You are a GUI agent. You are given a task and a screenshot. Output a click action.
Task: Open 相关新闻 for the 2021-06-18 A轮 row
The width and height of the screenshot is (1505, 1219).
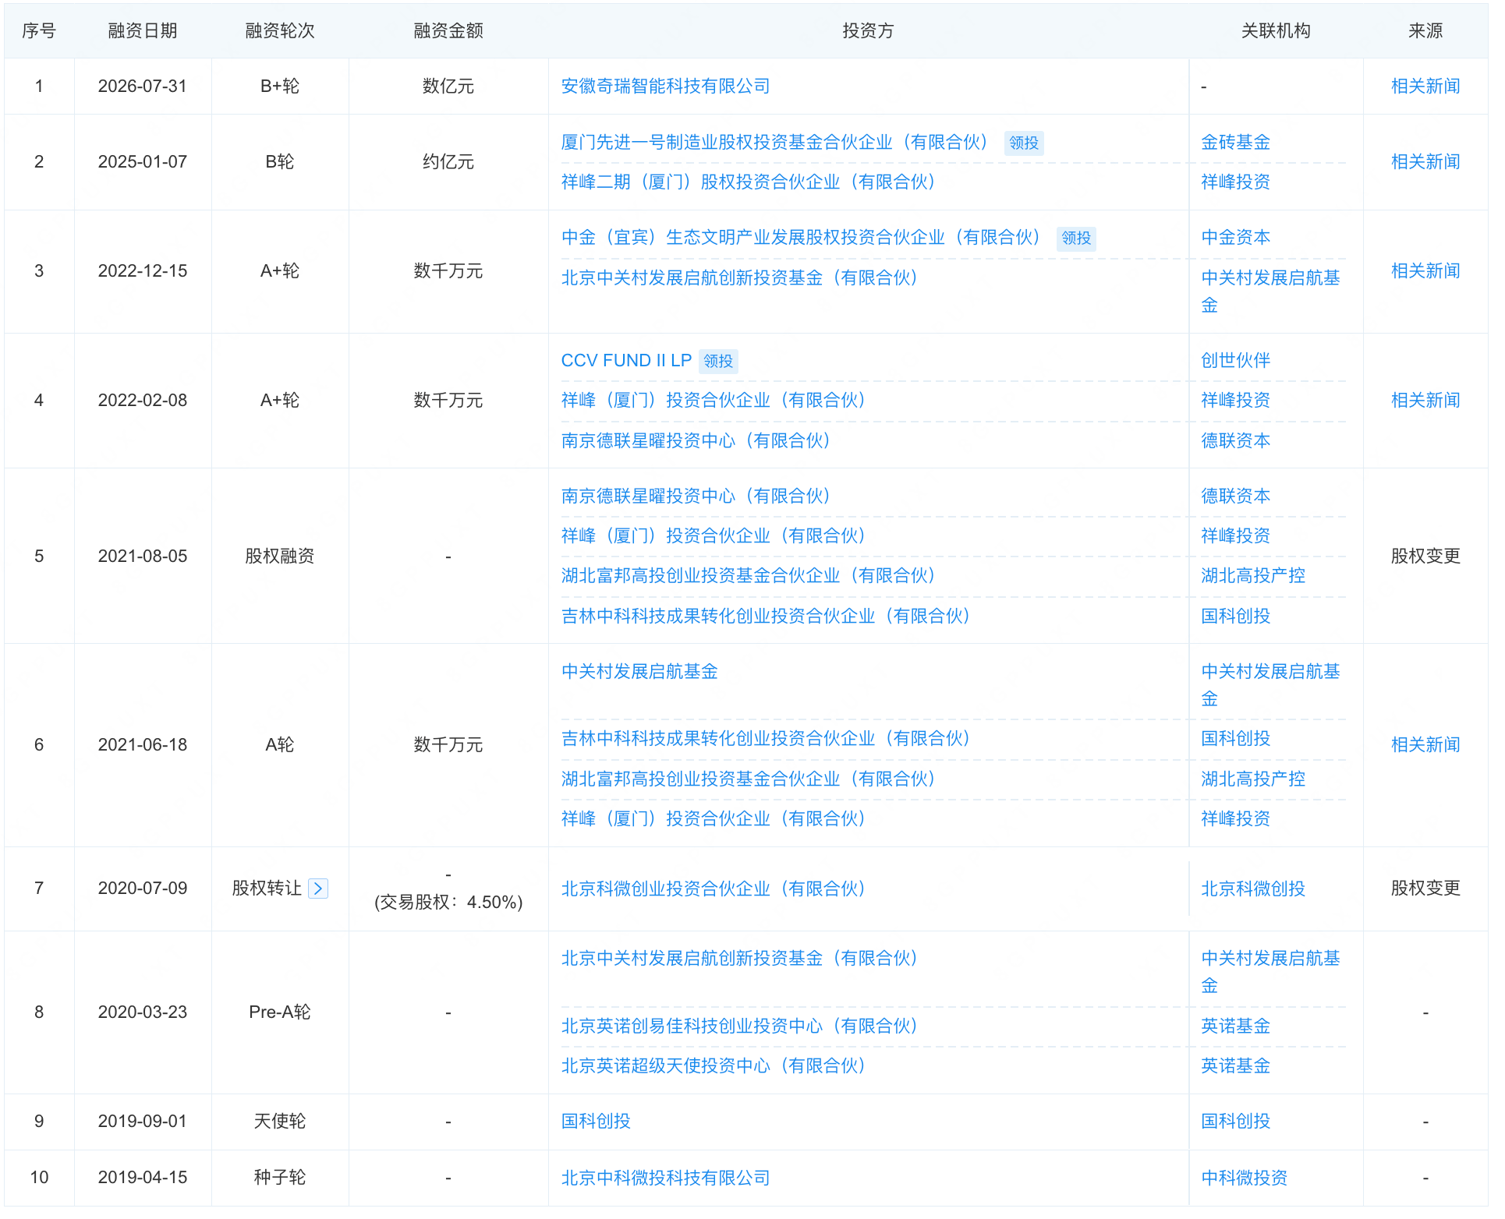click(x=1425, y=745)
